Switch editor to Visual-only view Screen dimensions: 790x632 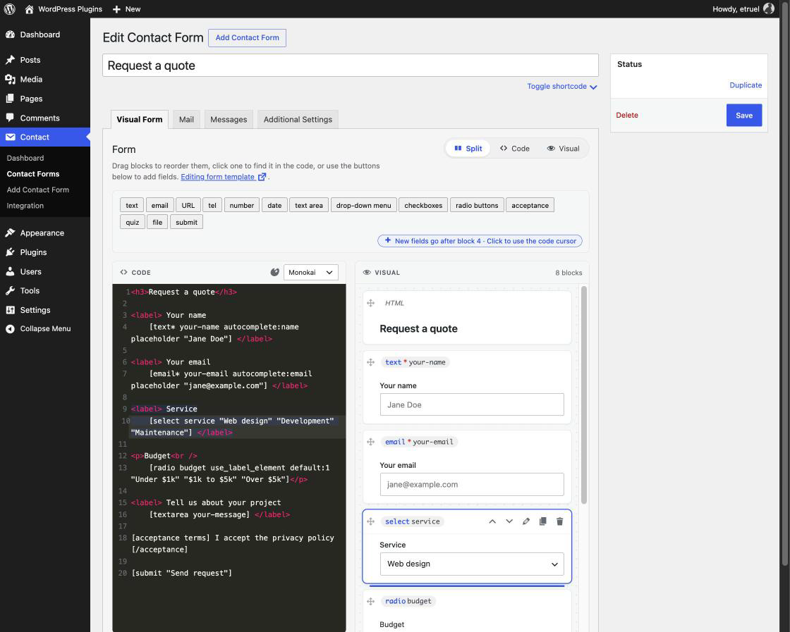tap(564, 149)
